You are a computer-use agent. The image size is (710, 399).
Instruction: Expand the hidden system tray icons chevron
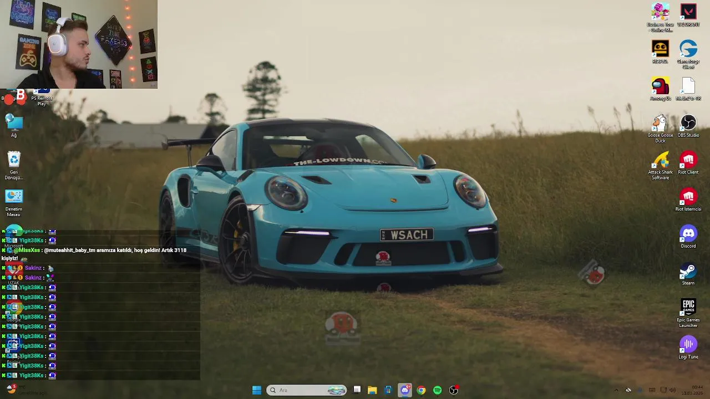click(616, 390)
